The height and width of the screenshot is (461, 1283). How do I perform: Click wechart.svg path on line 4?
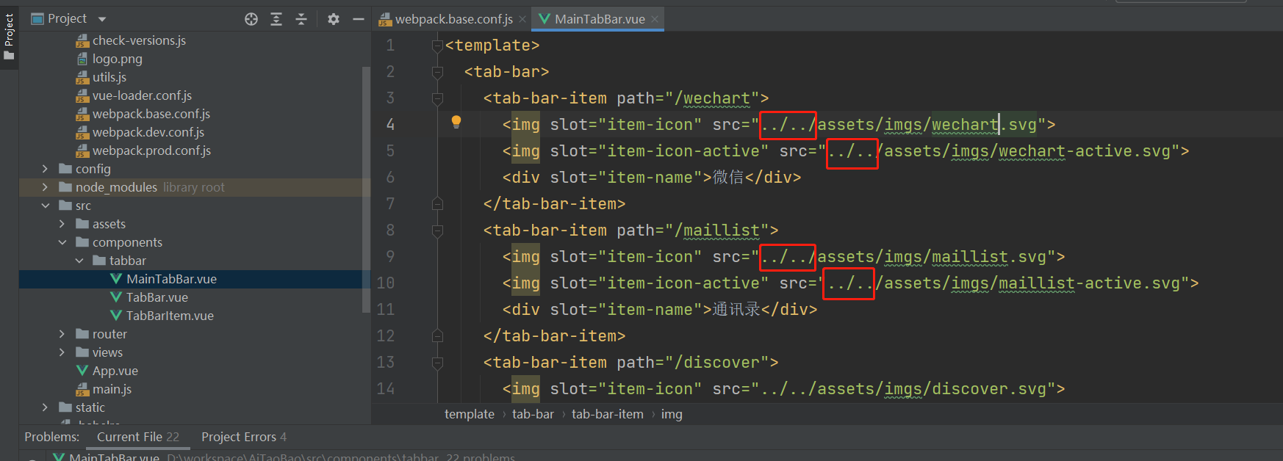click(x=984, y=125)
